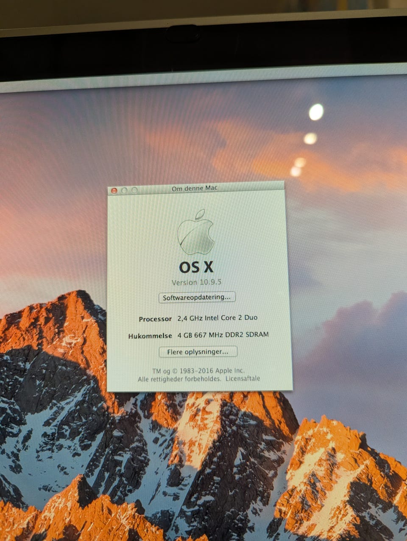The height and width of the screenshot is (541, 407).
Task: Click the TM og © 1983–2016 Apple Inc. text
Action: [x=198, y=370]
